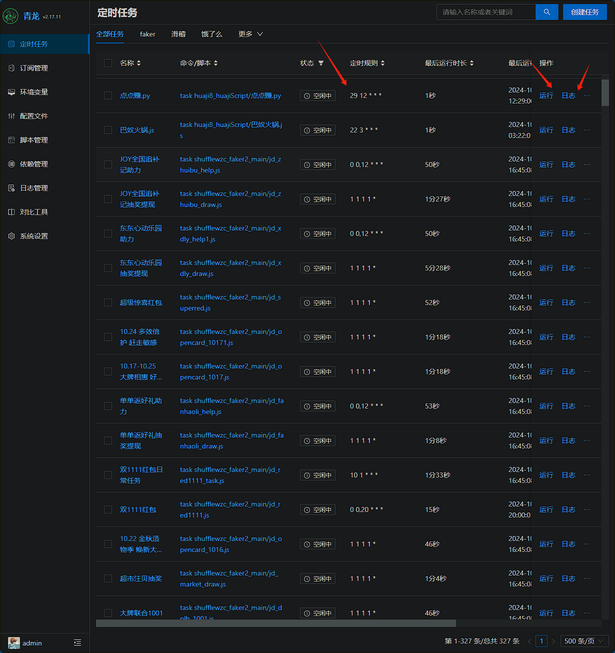Sort by 定时规则 column
This screenshot has height=653, width=615.
tap(382, 63)
